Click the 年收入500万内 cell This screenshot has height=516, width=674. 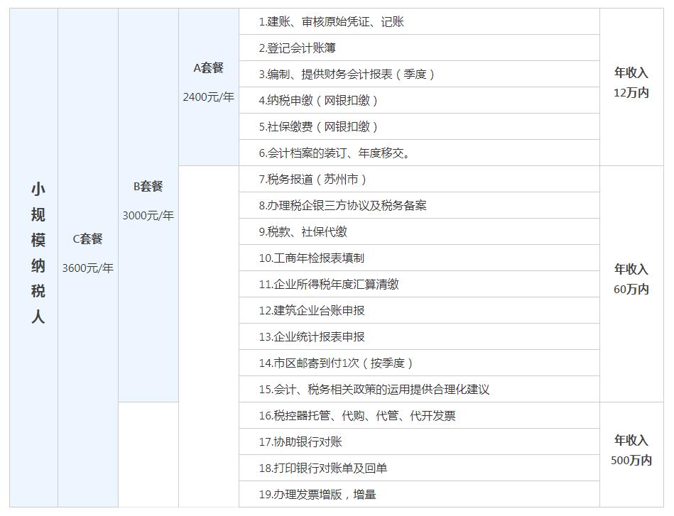[631, 454]
